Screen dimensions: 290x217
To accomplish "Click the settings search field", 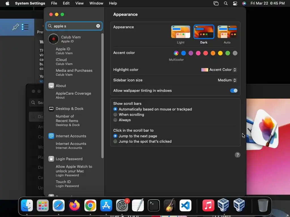I will tap(74, 26).
